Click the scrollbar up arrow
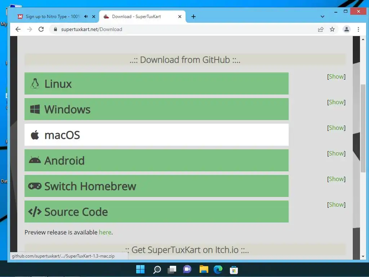 click(x=363, y=39)
